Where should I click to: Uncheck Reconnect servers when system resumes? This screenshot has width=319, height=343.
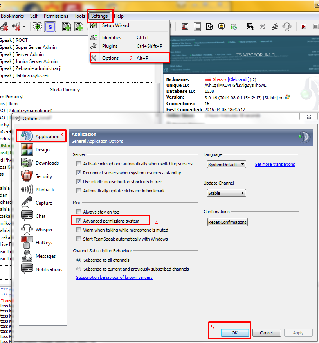[79, 173]
